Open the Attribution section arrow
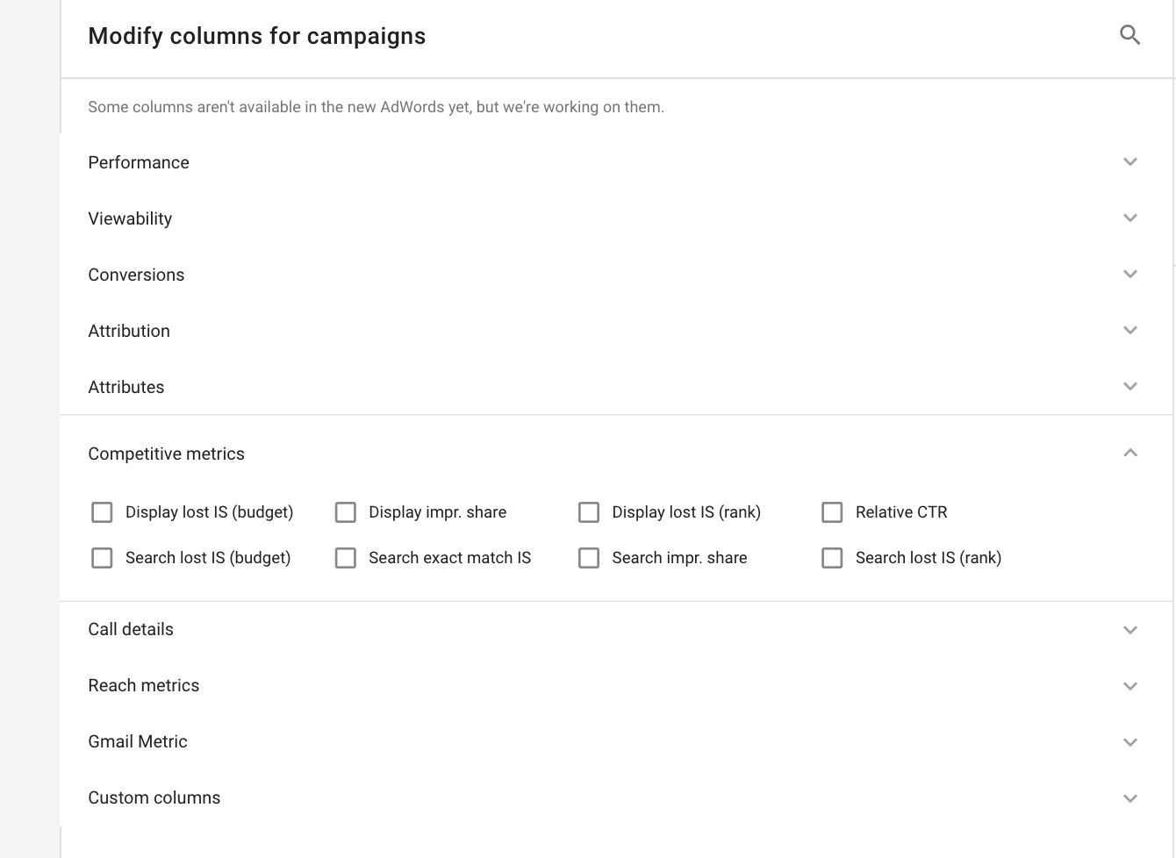This screenshot has width=1176, height=858. tap(1130, 331)
